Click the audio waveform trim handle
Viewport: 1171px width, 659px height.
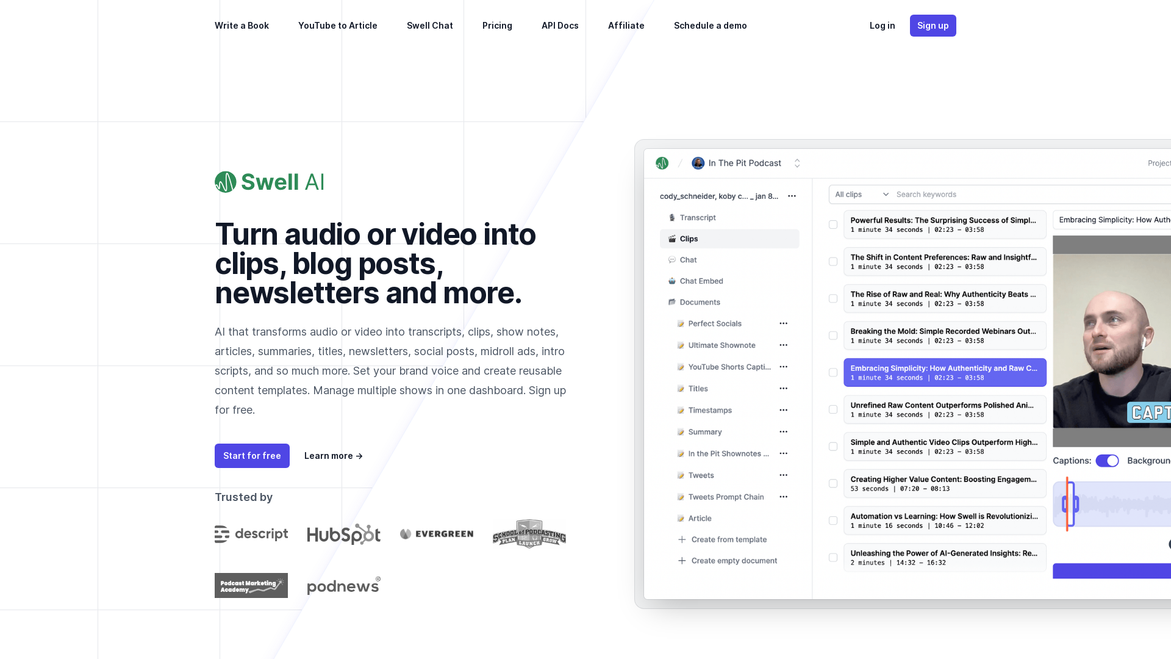point(1070,504)
